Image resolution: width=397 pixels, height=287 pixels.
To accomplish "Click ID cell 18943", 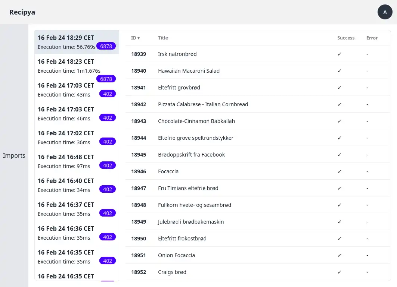I will click(139, 121).
